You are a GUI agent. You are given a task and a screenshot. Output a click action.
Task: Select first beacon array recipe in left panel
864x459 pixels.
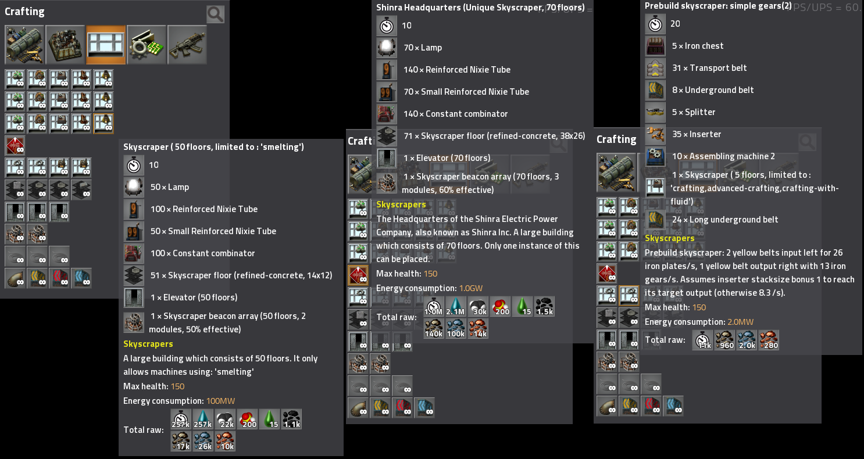15,234
